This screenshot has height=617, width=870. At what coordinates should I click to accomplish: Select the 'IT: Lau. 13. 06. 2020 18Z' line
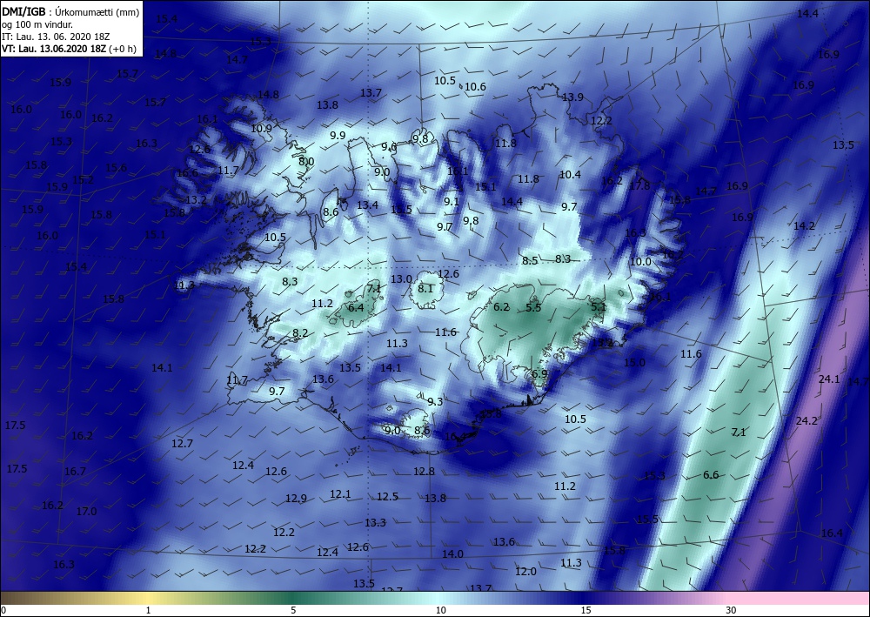[56, 37]
